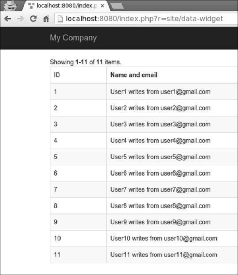
Task: Sort by the ID column header
Action: [x=57, y=75]
